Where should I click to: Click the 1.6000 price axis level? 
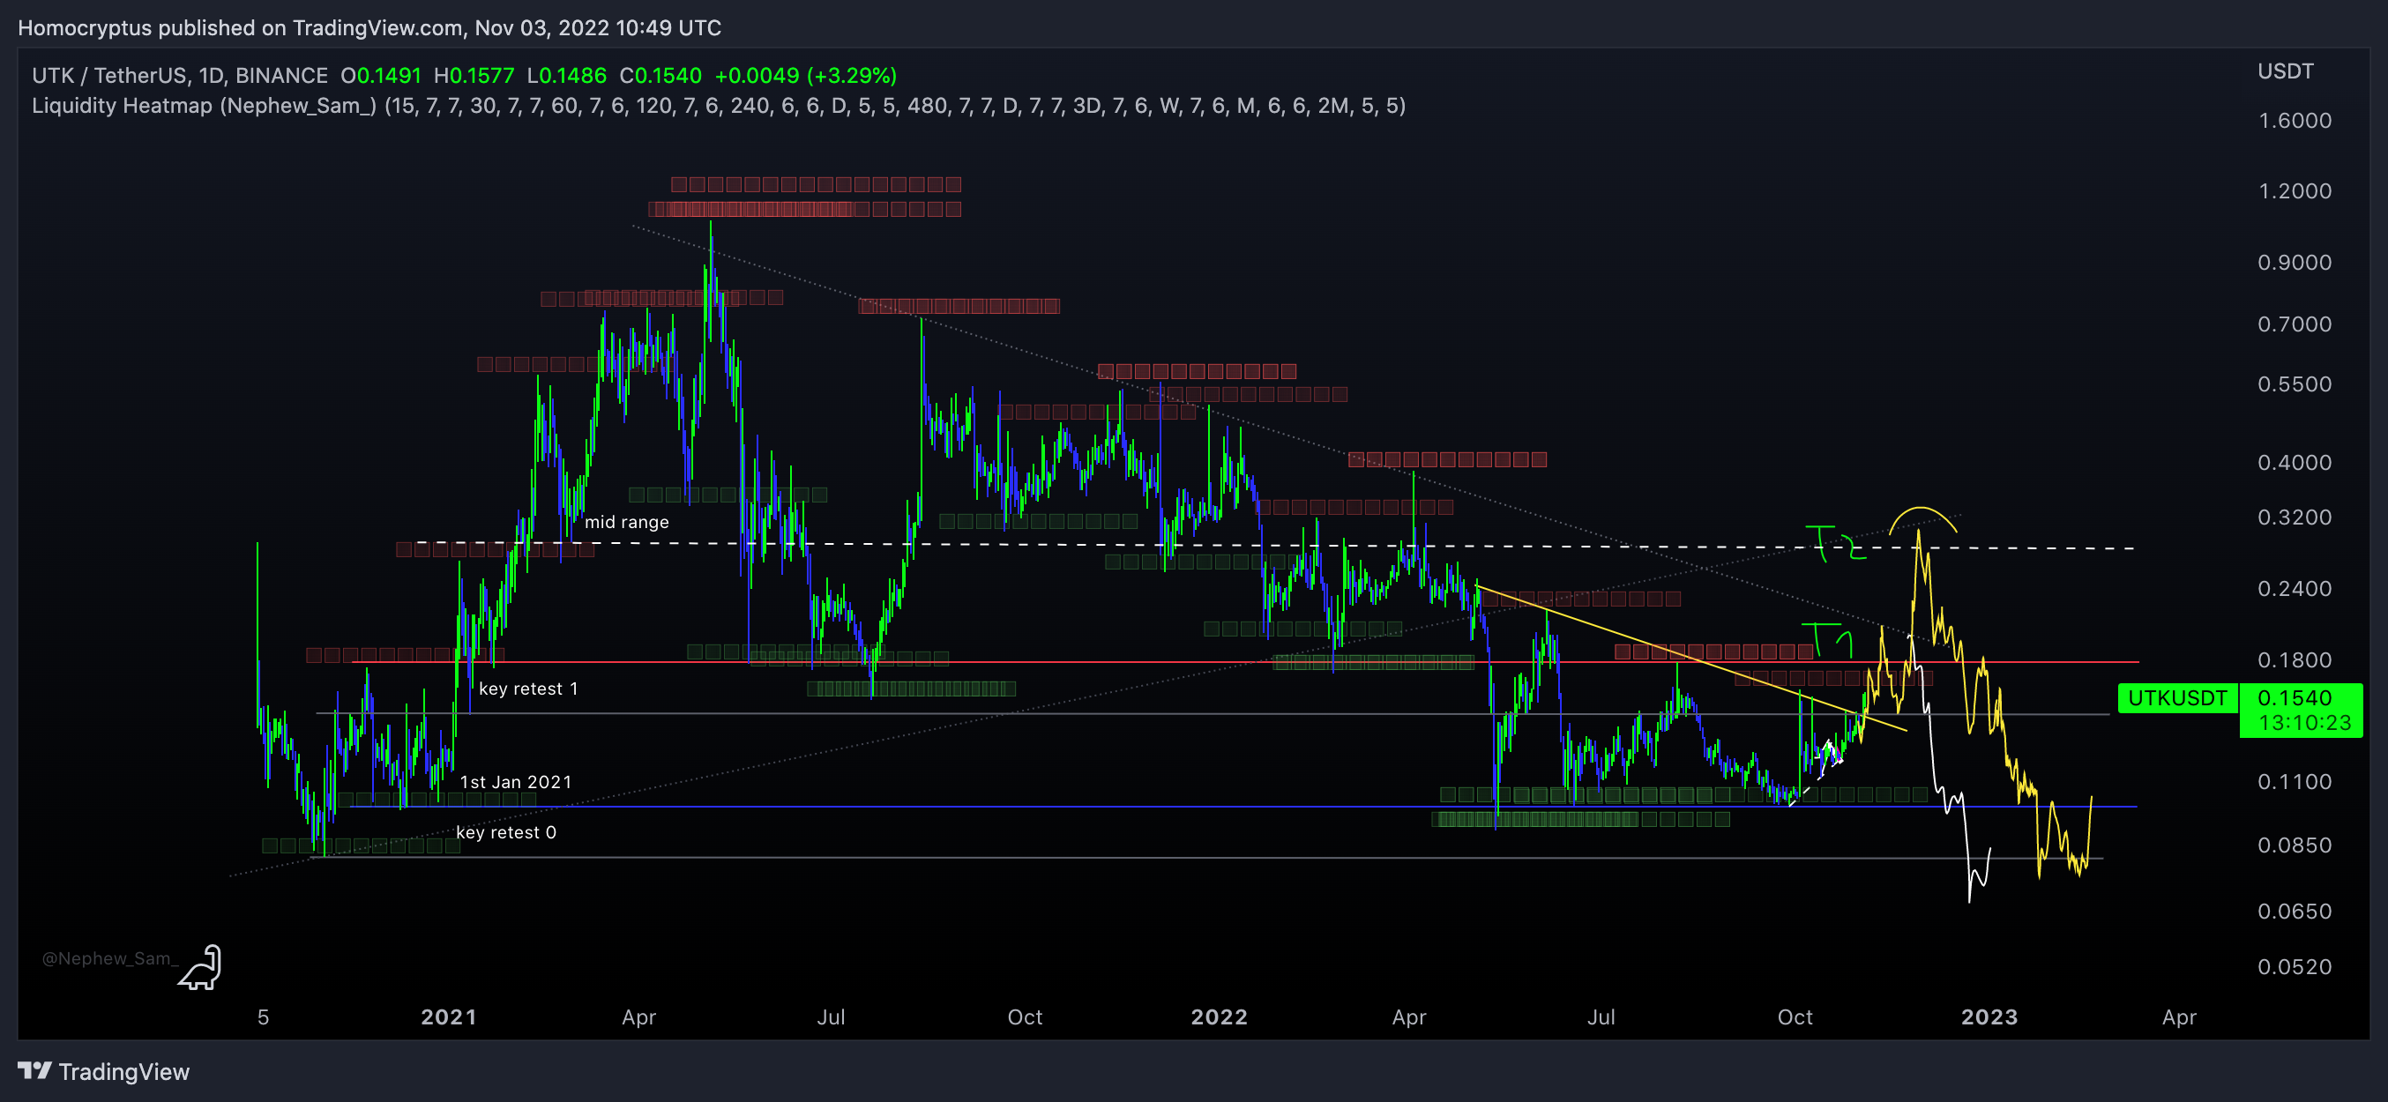[2295, 121]
